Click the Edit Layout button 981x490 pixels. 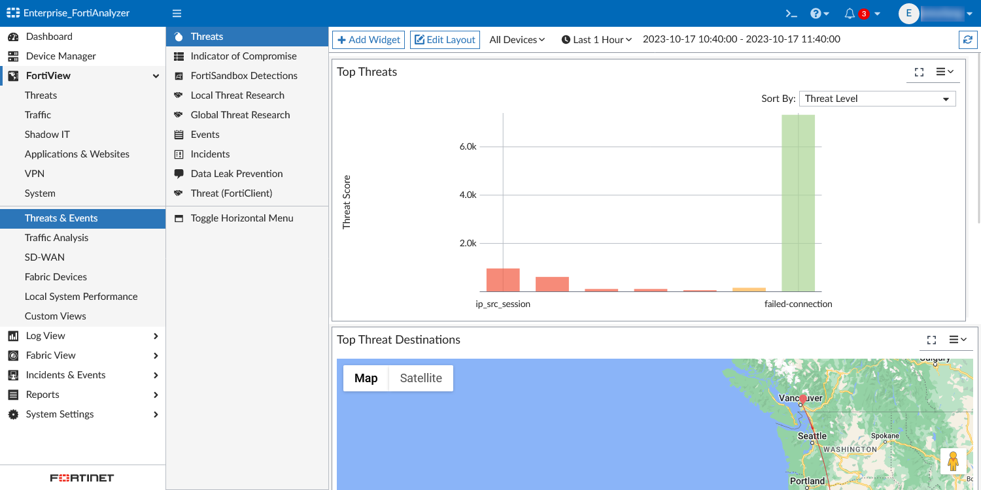click(445, 40)
